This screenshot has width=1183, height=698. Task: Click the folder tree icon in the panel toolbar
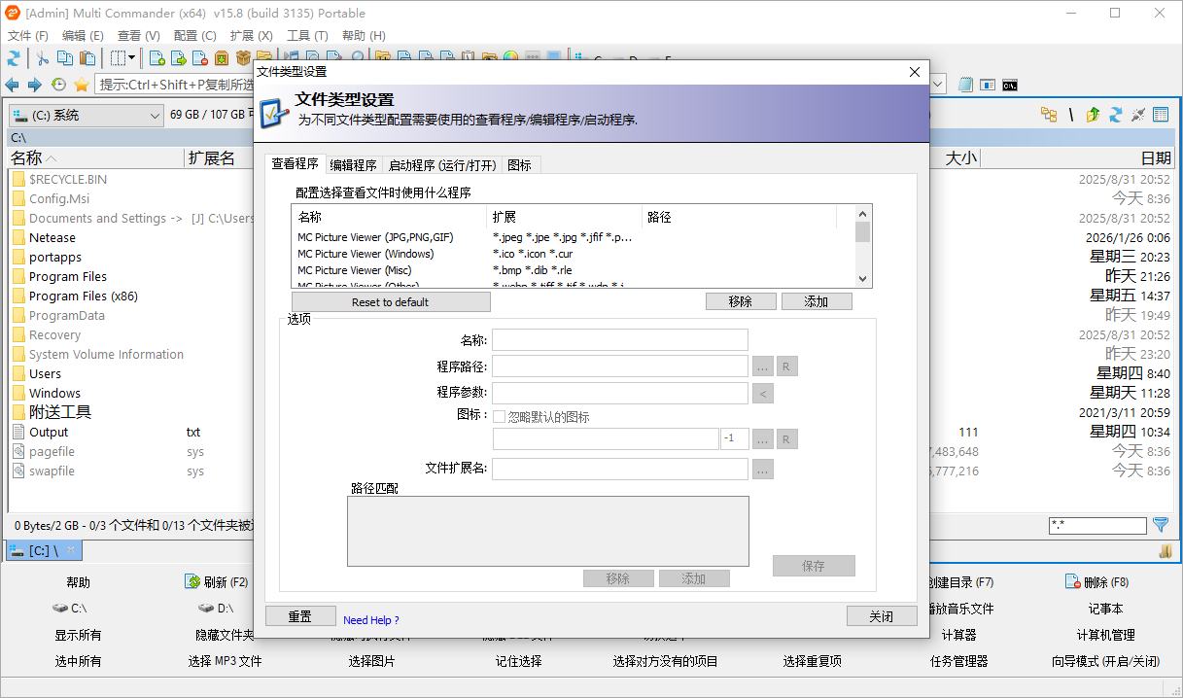click(x=1049, y=115)
